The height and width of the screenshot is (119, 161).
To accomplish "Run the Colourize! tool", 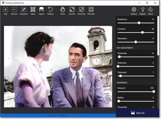I will coord(24,10).
